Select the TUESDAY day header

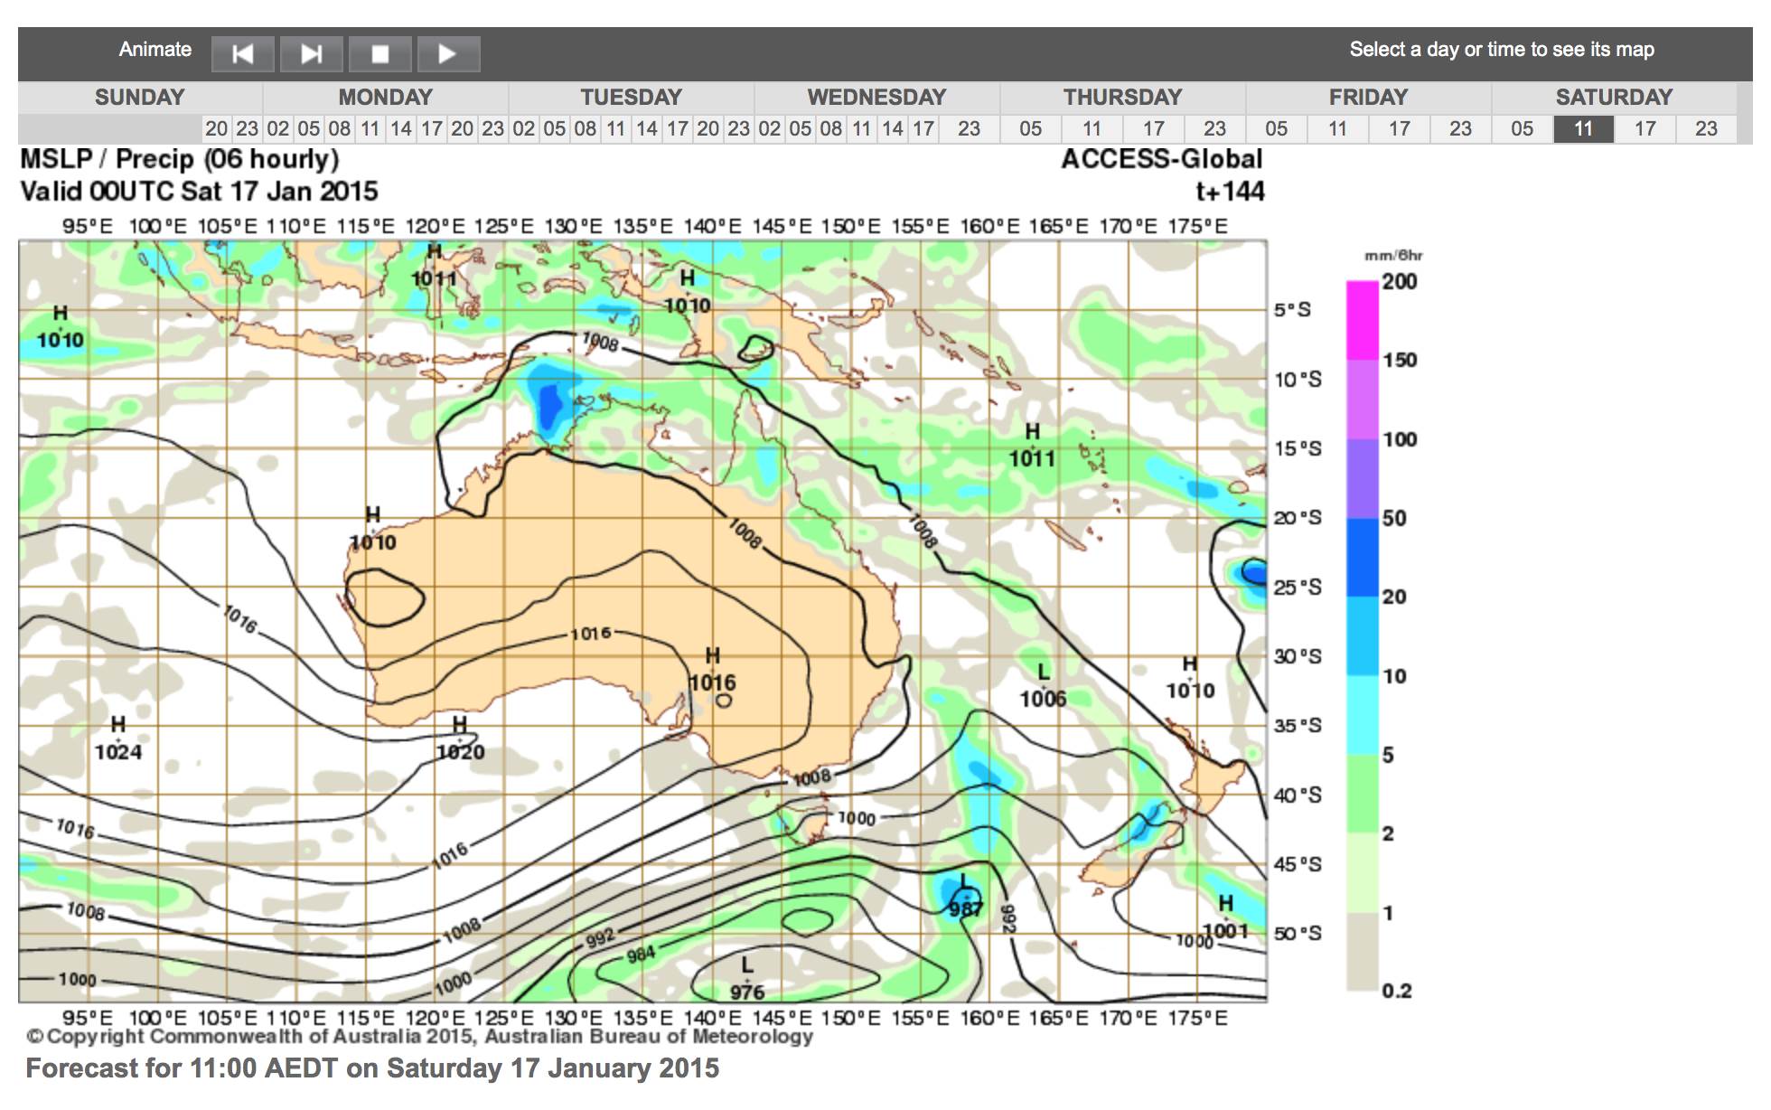tap(631, 97)
